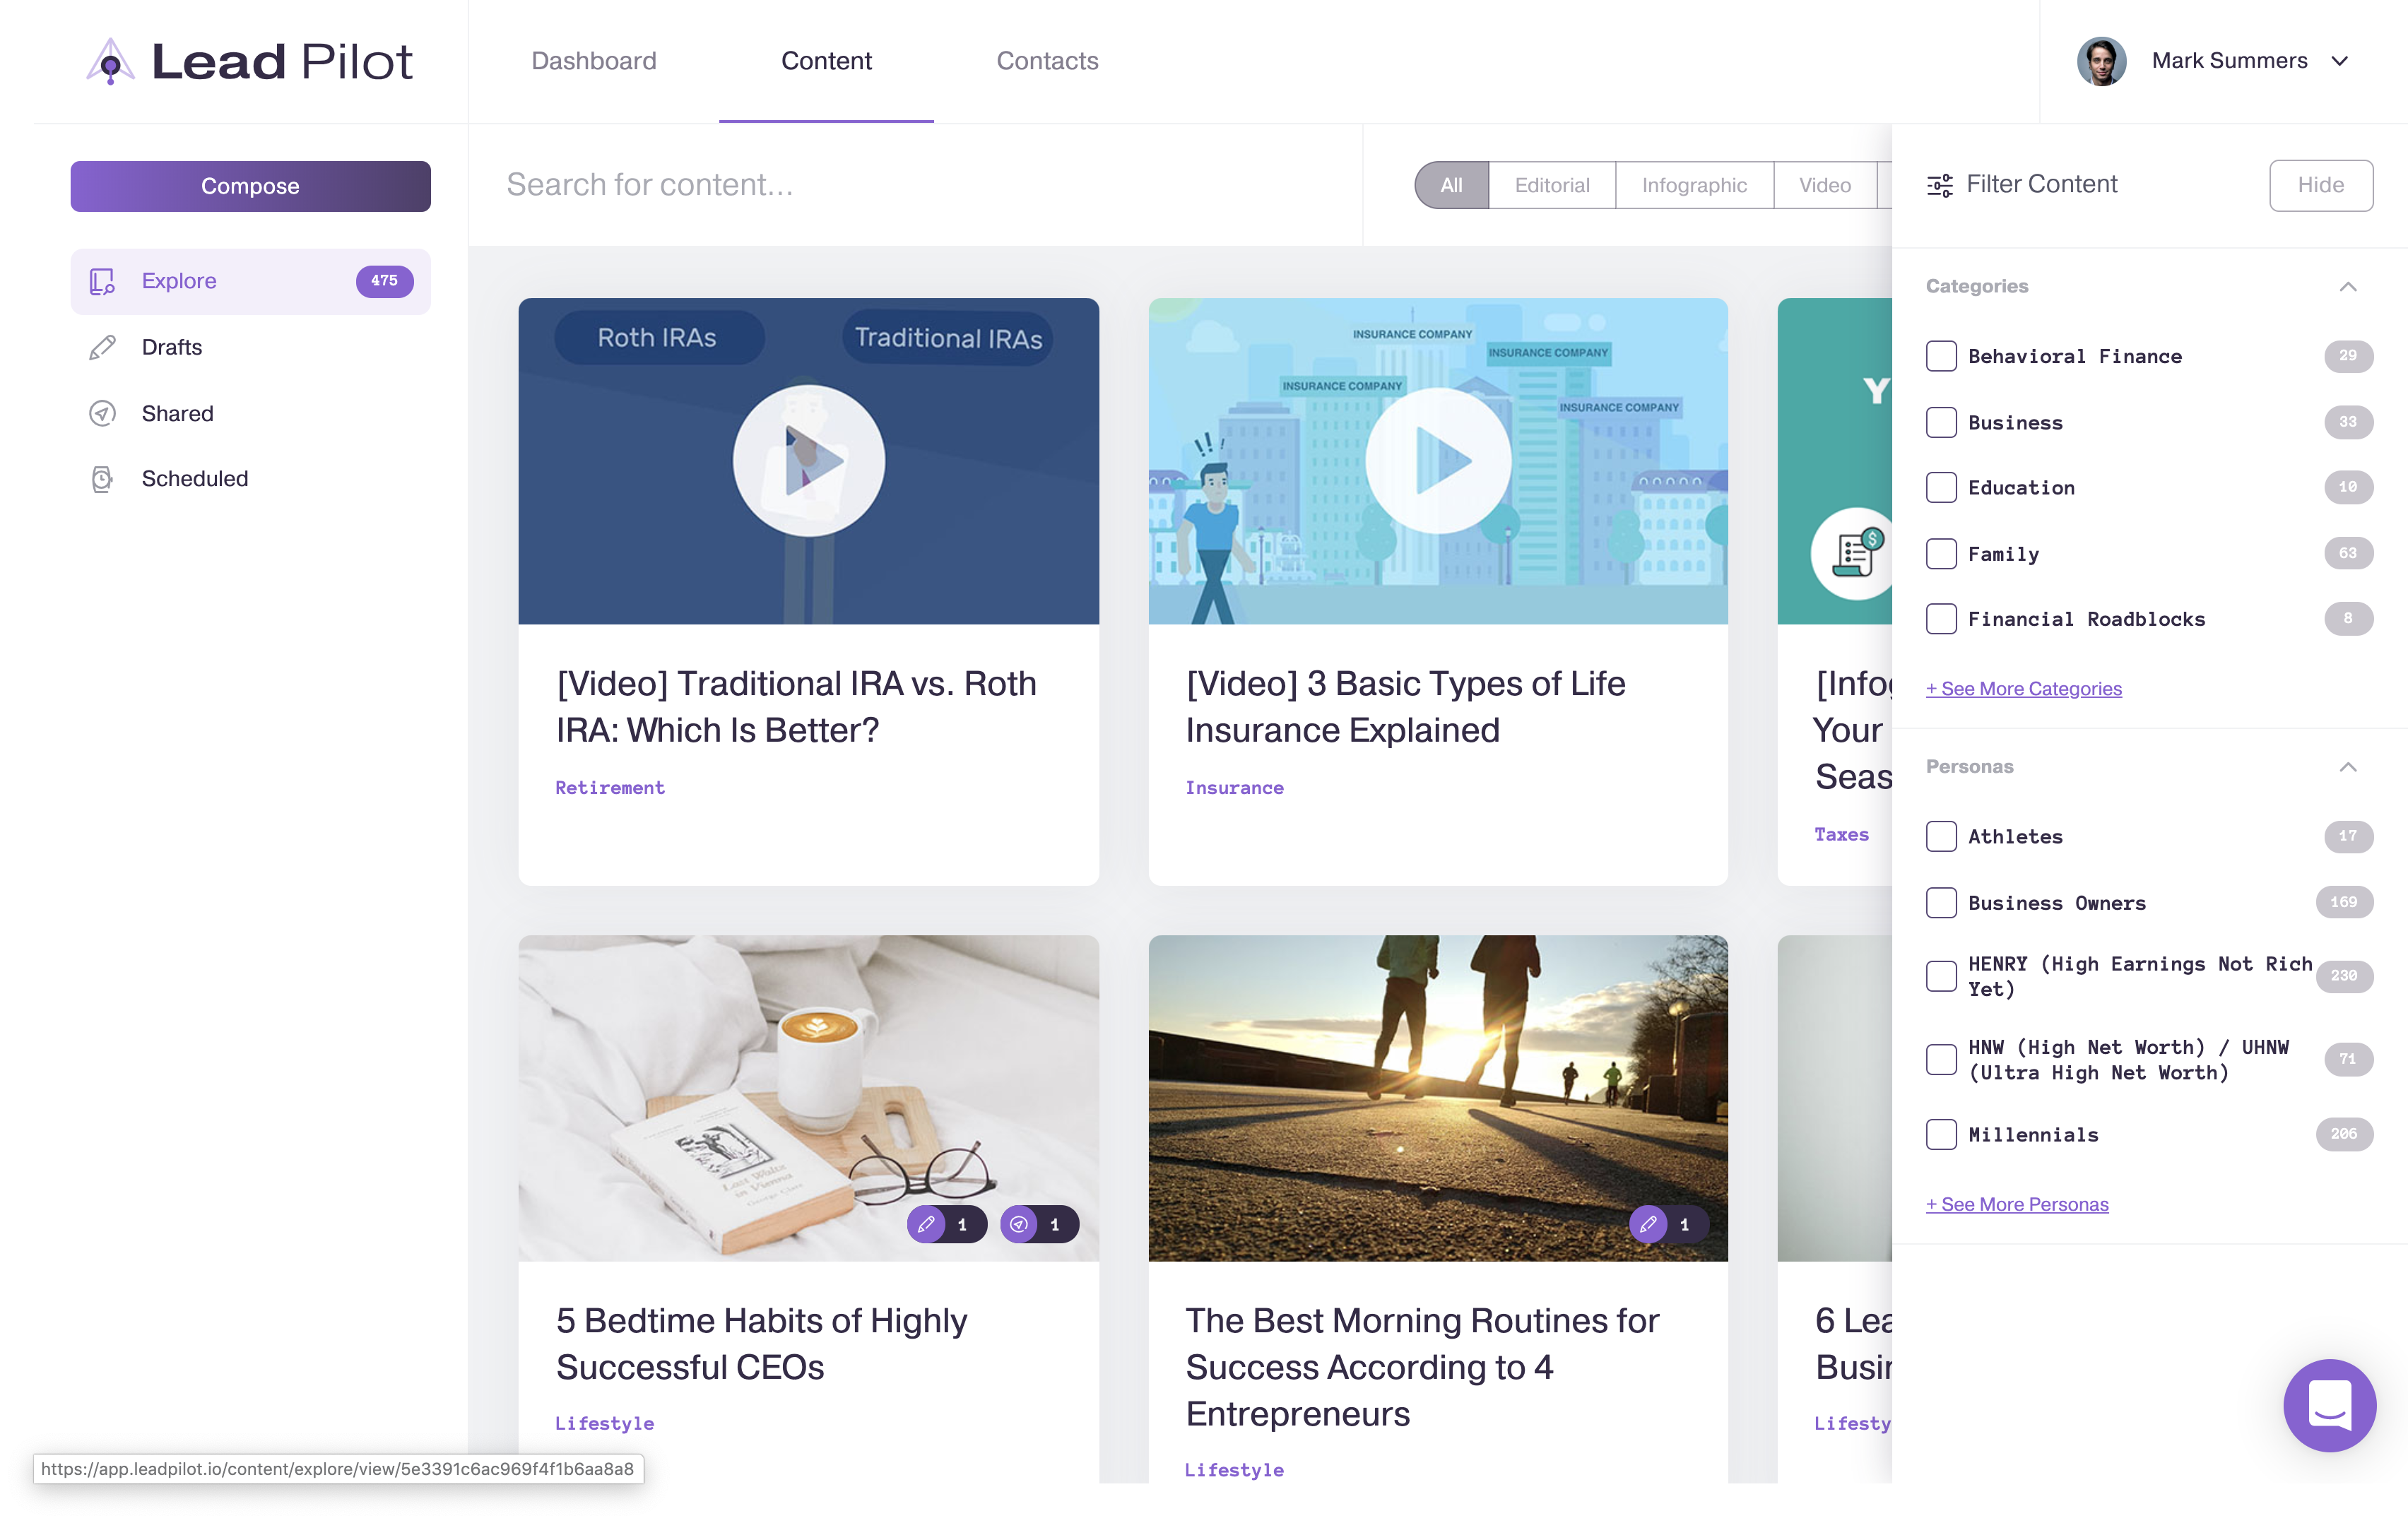This screenshot has height=1523, width=2408.
Task: Click the Lead Pilot rocket logo
Action: point(110,62)
